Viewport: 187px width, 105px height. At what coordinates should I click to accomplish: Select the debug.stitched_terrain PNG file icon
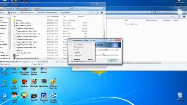coord(14,26)
